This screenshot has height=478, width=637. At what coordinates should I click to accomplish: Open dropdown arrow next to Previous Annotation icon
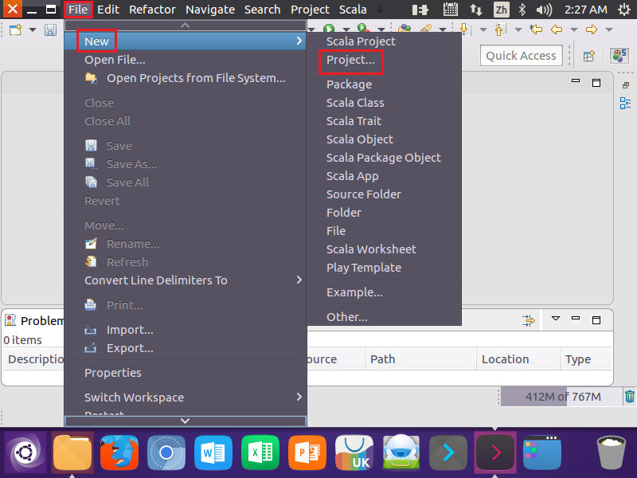point(518,29)
